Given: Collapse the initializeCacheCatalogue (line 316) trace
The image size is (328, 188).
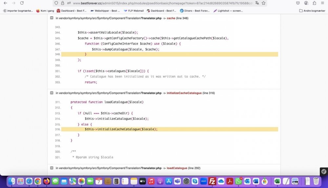Looking at the screenshot, I should click(52, 93).
